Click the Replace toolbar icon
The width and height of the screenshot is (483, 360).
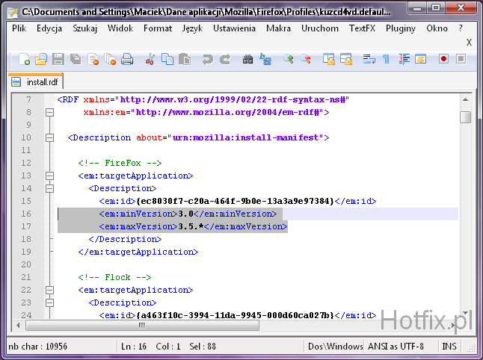click(x=265, y=59)
